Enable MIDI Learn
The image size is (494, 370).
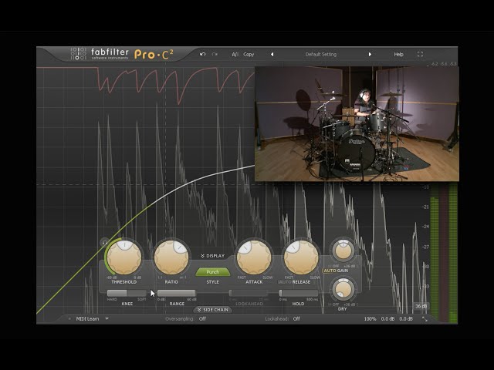point(87,318)
